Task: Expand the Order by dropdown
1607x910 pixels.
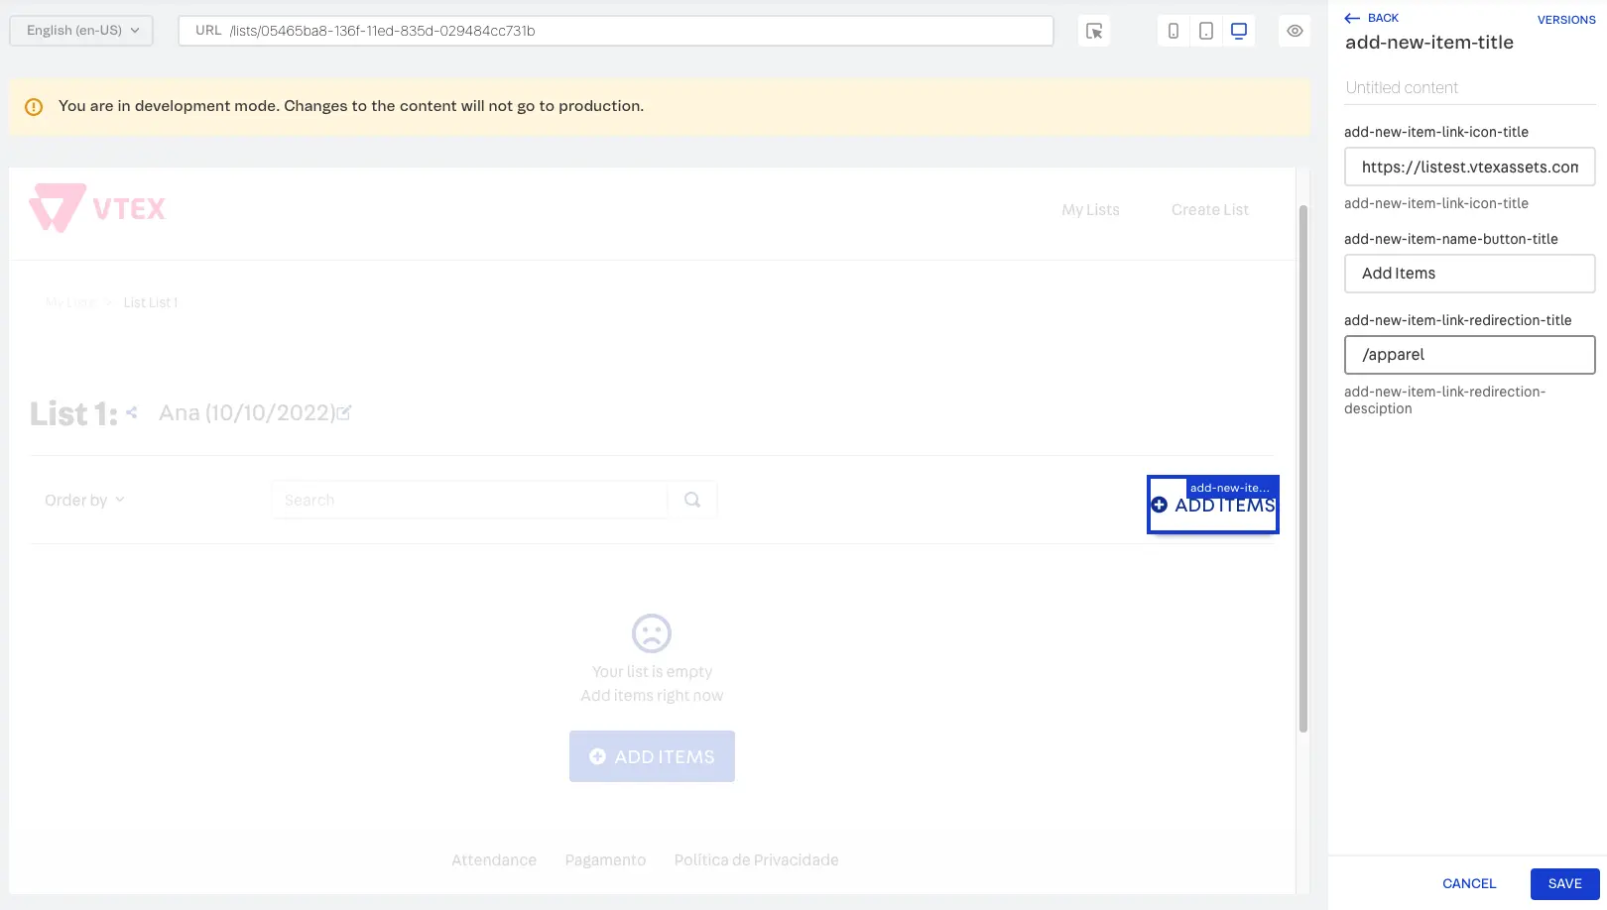Action: coord(83,500)
